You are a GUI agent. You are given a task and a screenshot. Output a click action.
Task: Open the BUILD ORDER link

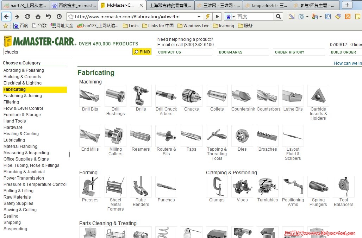[x=343, y=52]
